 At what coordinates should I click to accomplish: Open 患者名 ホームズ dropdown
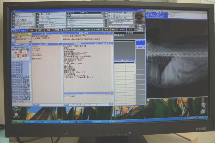click(64, 14)
